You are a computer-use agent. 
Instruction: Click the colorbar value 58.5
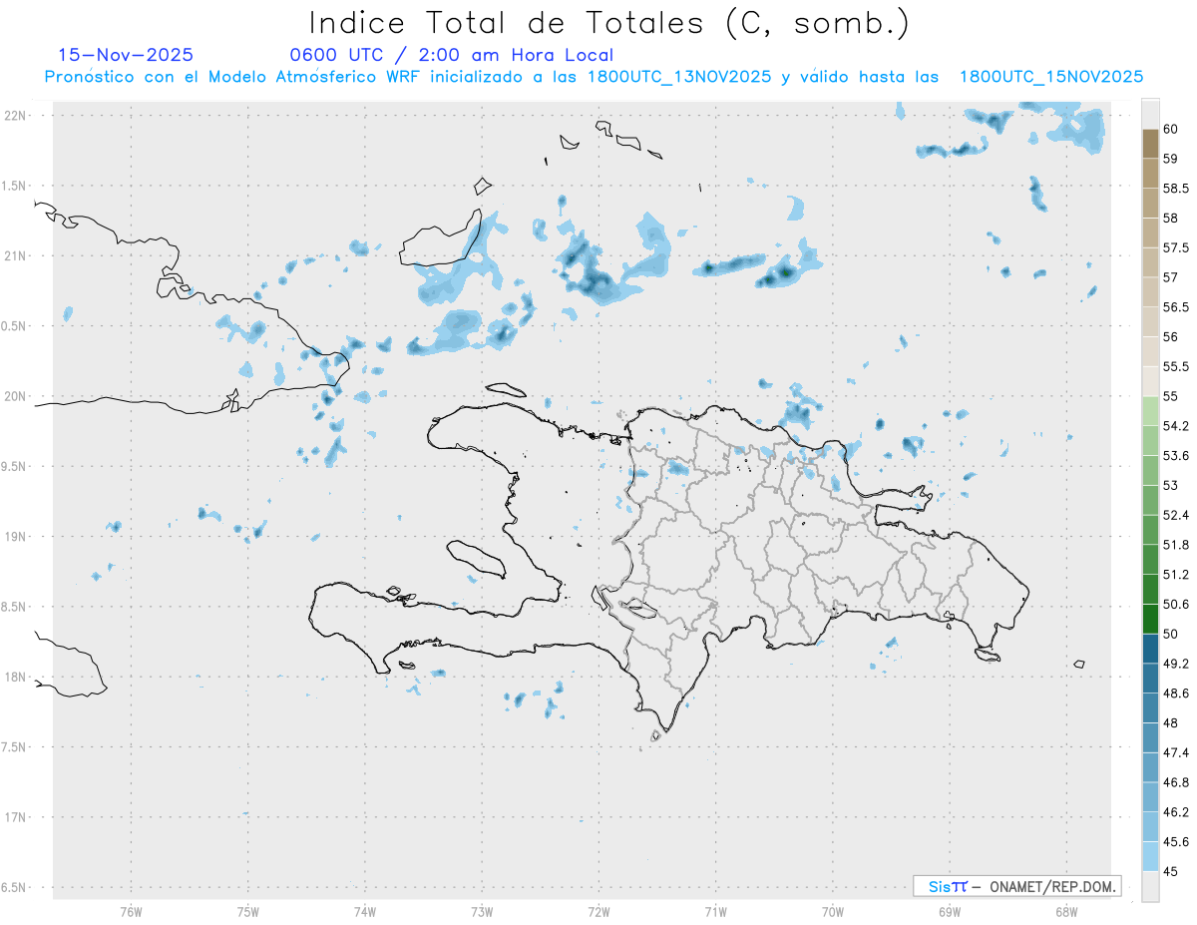coord(1176,189)
